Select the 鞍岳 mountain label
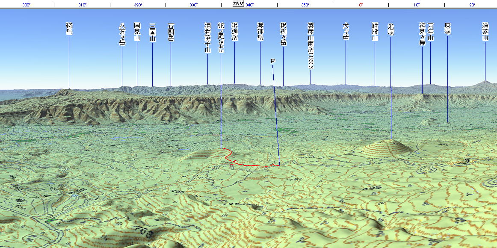 (x=69, y=29)
